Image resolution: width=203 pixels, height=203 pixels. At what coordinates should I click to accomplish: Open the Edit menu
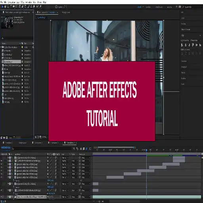pos(5,2)
